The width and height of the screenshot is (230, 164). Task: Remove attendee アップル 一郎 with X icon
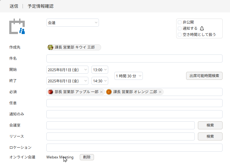[x=101, y=92]
